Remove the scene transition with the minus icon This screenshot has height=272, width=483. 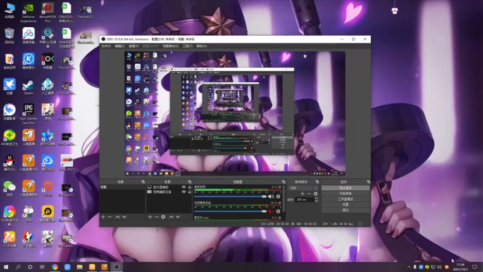[309, 193]
